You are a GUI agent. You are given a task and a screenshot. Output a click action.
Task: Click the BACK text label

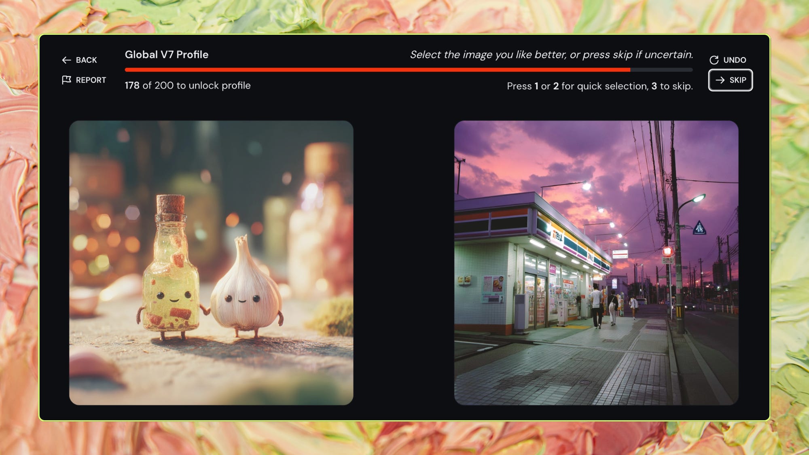click(x=86, y=60)
